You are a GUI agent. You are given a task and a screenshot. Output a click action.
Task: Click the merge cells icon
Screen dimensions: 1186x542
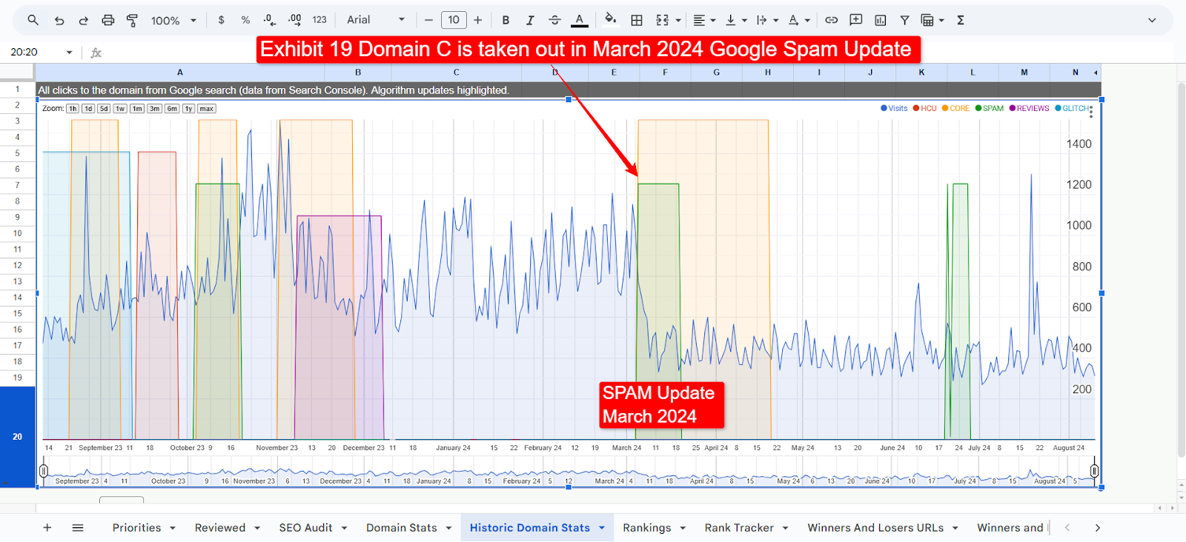662,20
